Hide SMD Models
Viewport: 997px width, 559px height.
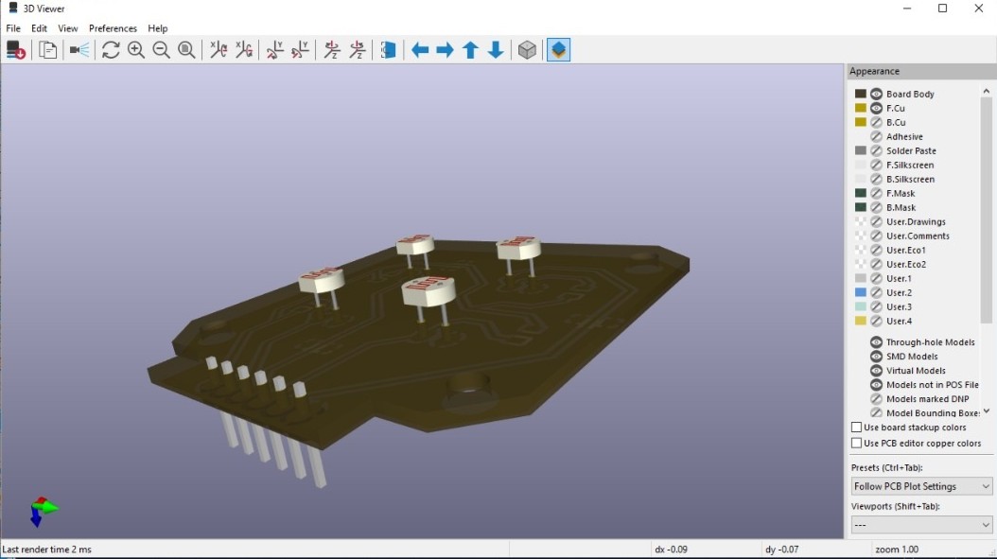tap(876, 357)
